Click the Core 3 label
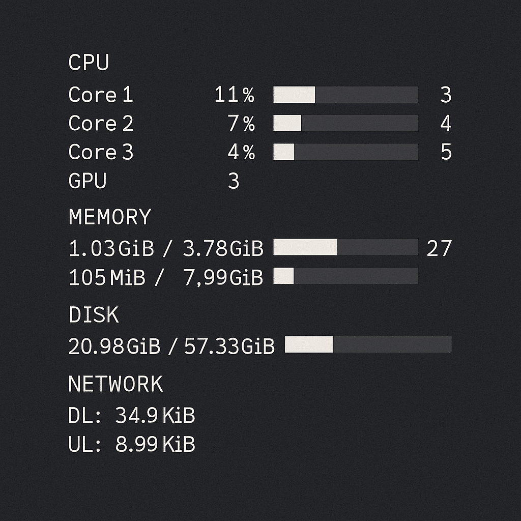Image resolution: width=521 pixels, height=521 pixels. pyautogui.click(x=101, y=152)
